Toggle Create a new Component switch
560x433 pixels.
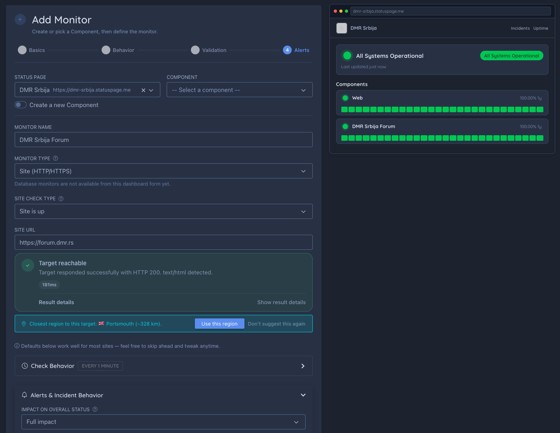click(21, 105)
